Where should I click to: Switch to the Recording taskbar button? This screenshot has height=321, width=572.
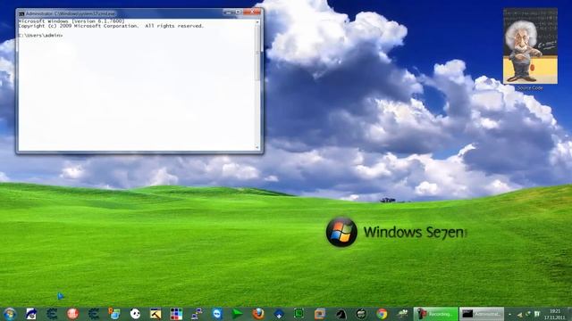435,314
